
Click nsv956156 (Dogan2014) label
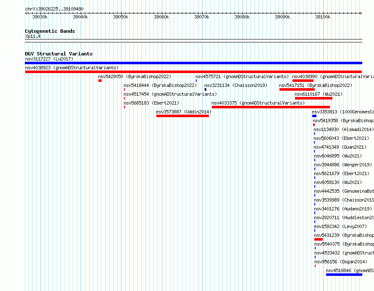tap(341, 262)
